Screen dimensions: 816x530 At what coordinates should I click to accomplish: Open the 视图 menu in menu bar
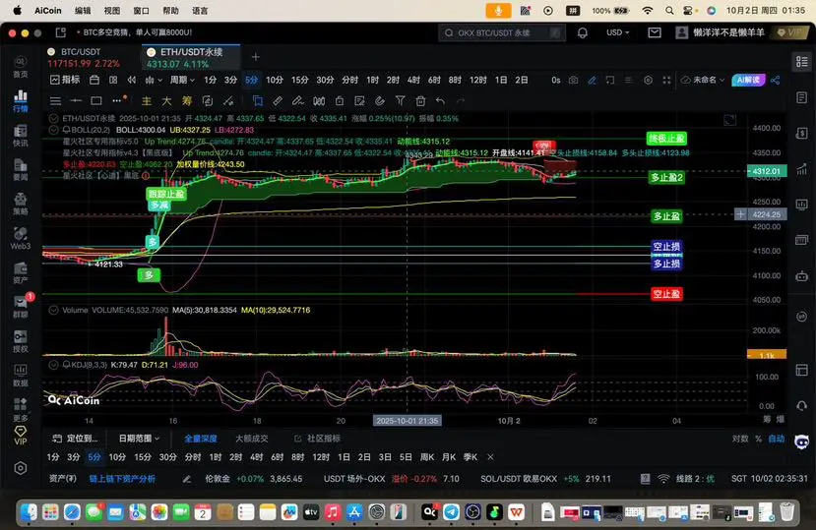click(112, 11)
